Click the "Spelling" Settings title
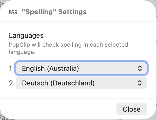157x120 pixels. 54,12
